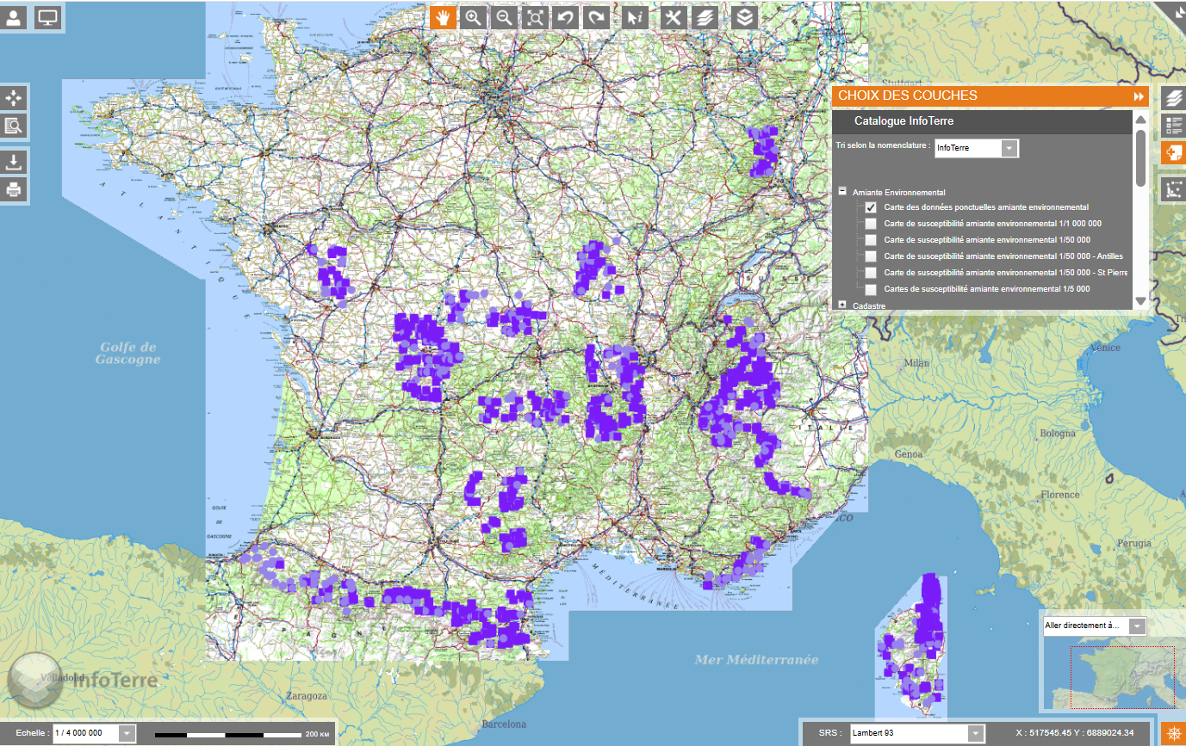Click the zoom out magnifier tool
The height and width of the screenshot is (746, 1186).
click(505, 17)
